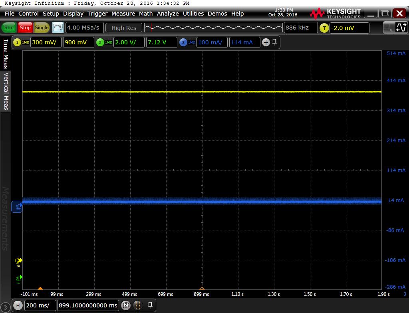Open the Setup menu
The width and height of the screenshot is (409, 313).
[51, 14]
